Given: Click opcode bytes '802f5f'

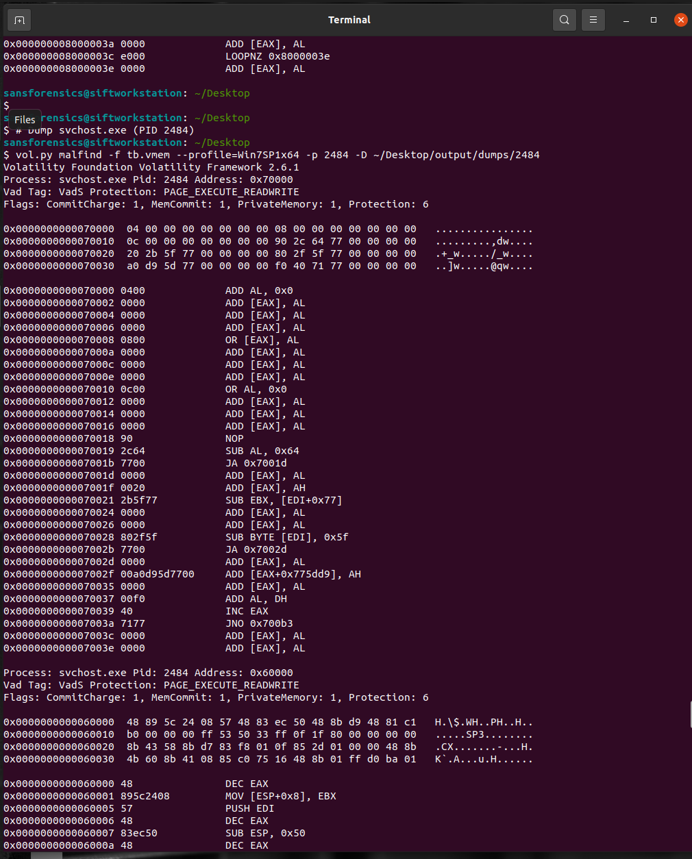Looking at the screenshot, I should point(139,537).
